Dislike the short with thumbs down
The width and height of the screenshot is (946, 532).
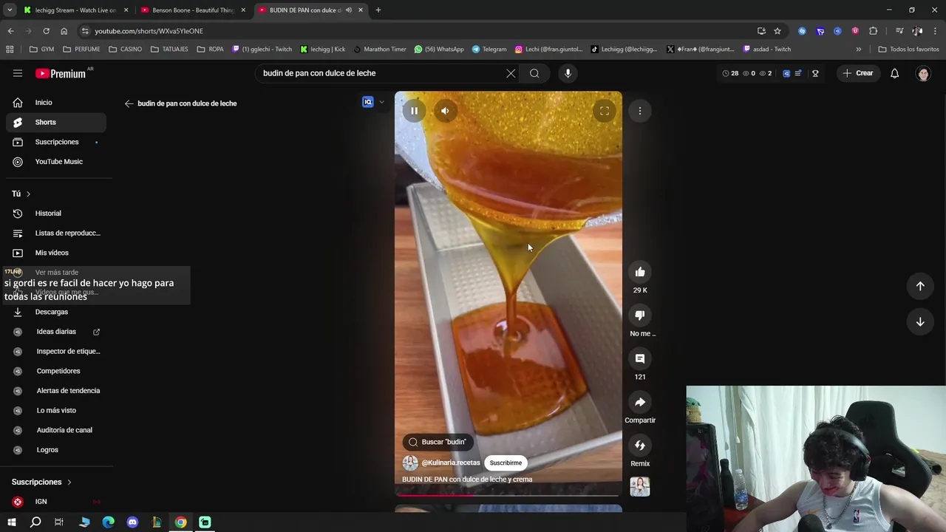[x=640, y=316]
